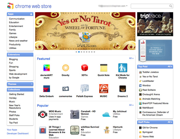Click the chrome web store title text
The image size is (180, 139).
[x=33, y=6]
